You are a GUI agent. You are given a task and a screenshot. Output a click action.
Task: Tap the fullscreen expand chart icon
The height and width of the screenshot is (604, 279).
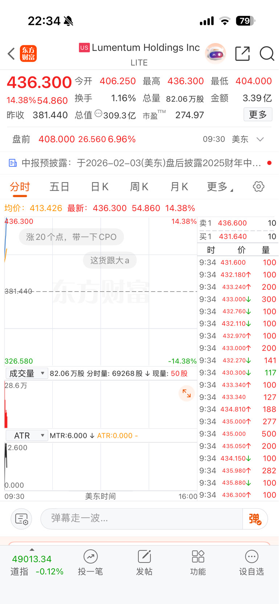(186, 394)
